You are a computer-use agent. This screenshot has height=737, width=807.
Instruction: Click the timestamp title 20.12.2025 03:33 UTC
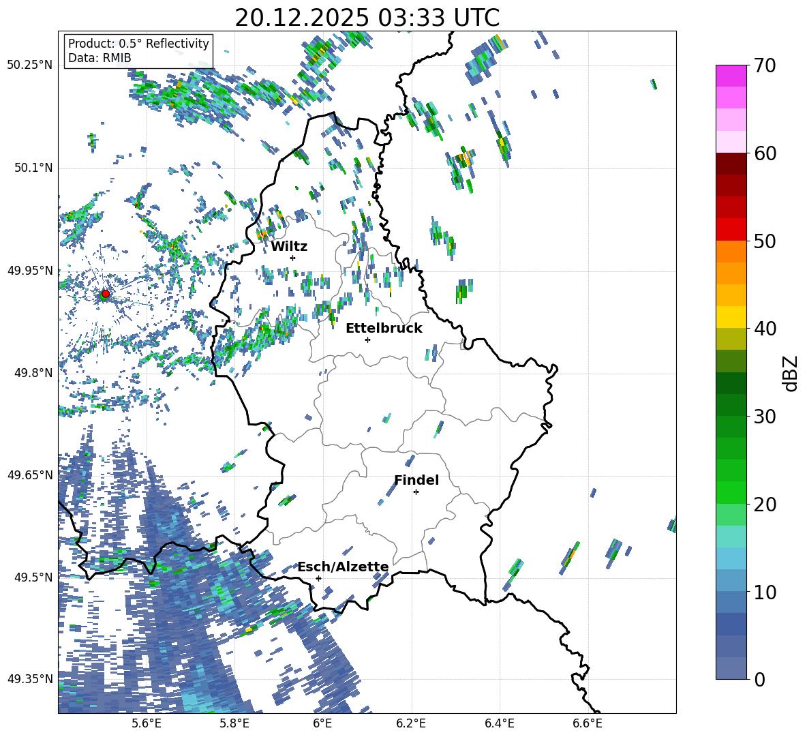coord(367,18)
